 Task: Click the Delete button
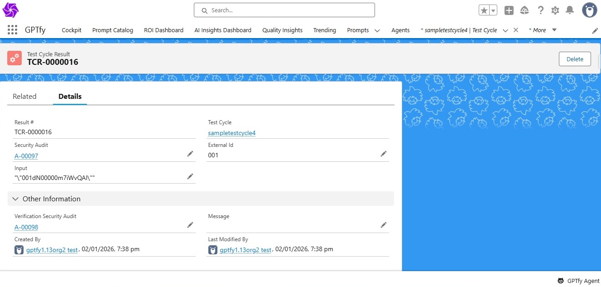pos(575,59)
